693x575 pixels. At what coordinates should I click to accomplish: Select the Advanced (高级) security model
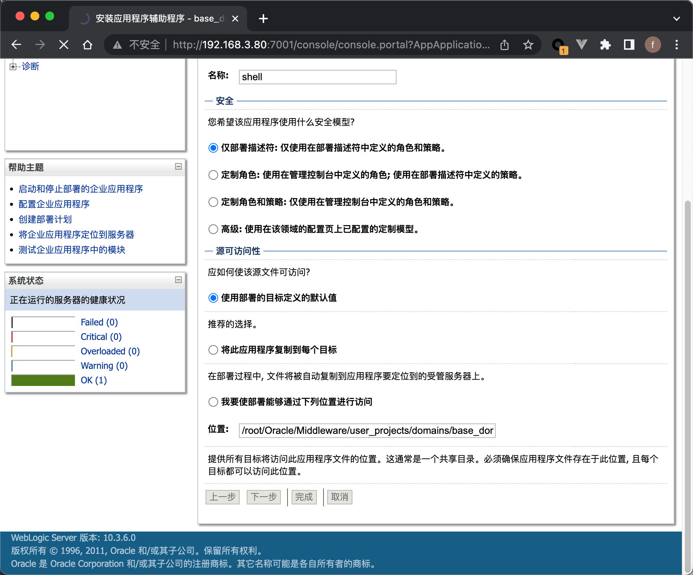pyautogui.click(x=213, y=229)
